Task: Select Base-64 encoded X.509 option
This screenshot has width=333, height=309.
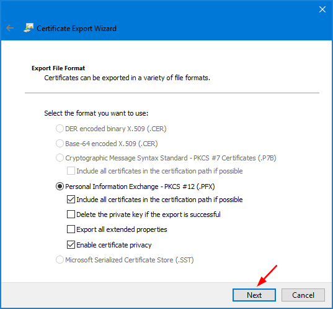Action: [x=60, y=144]
